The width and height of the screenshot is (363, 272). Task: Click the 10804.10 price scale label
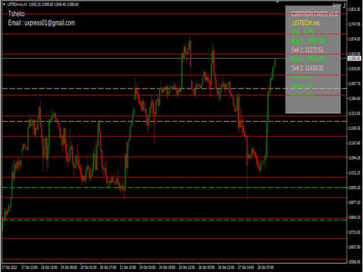pyautogui.click(x=354, y=218)
